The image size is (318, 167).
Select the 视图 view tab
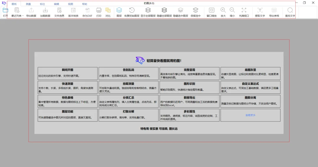(70, 4)
